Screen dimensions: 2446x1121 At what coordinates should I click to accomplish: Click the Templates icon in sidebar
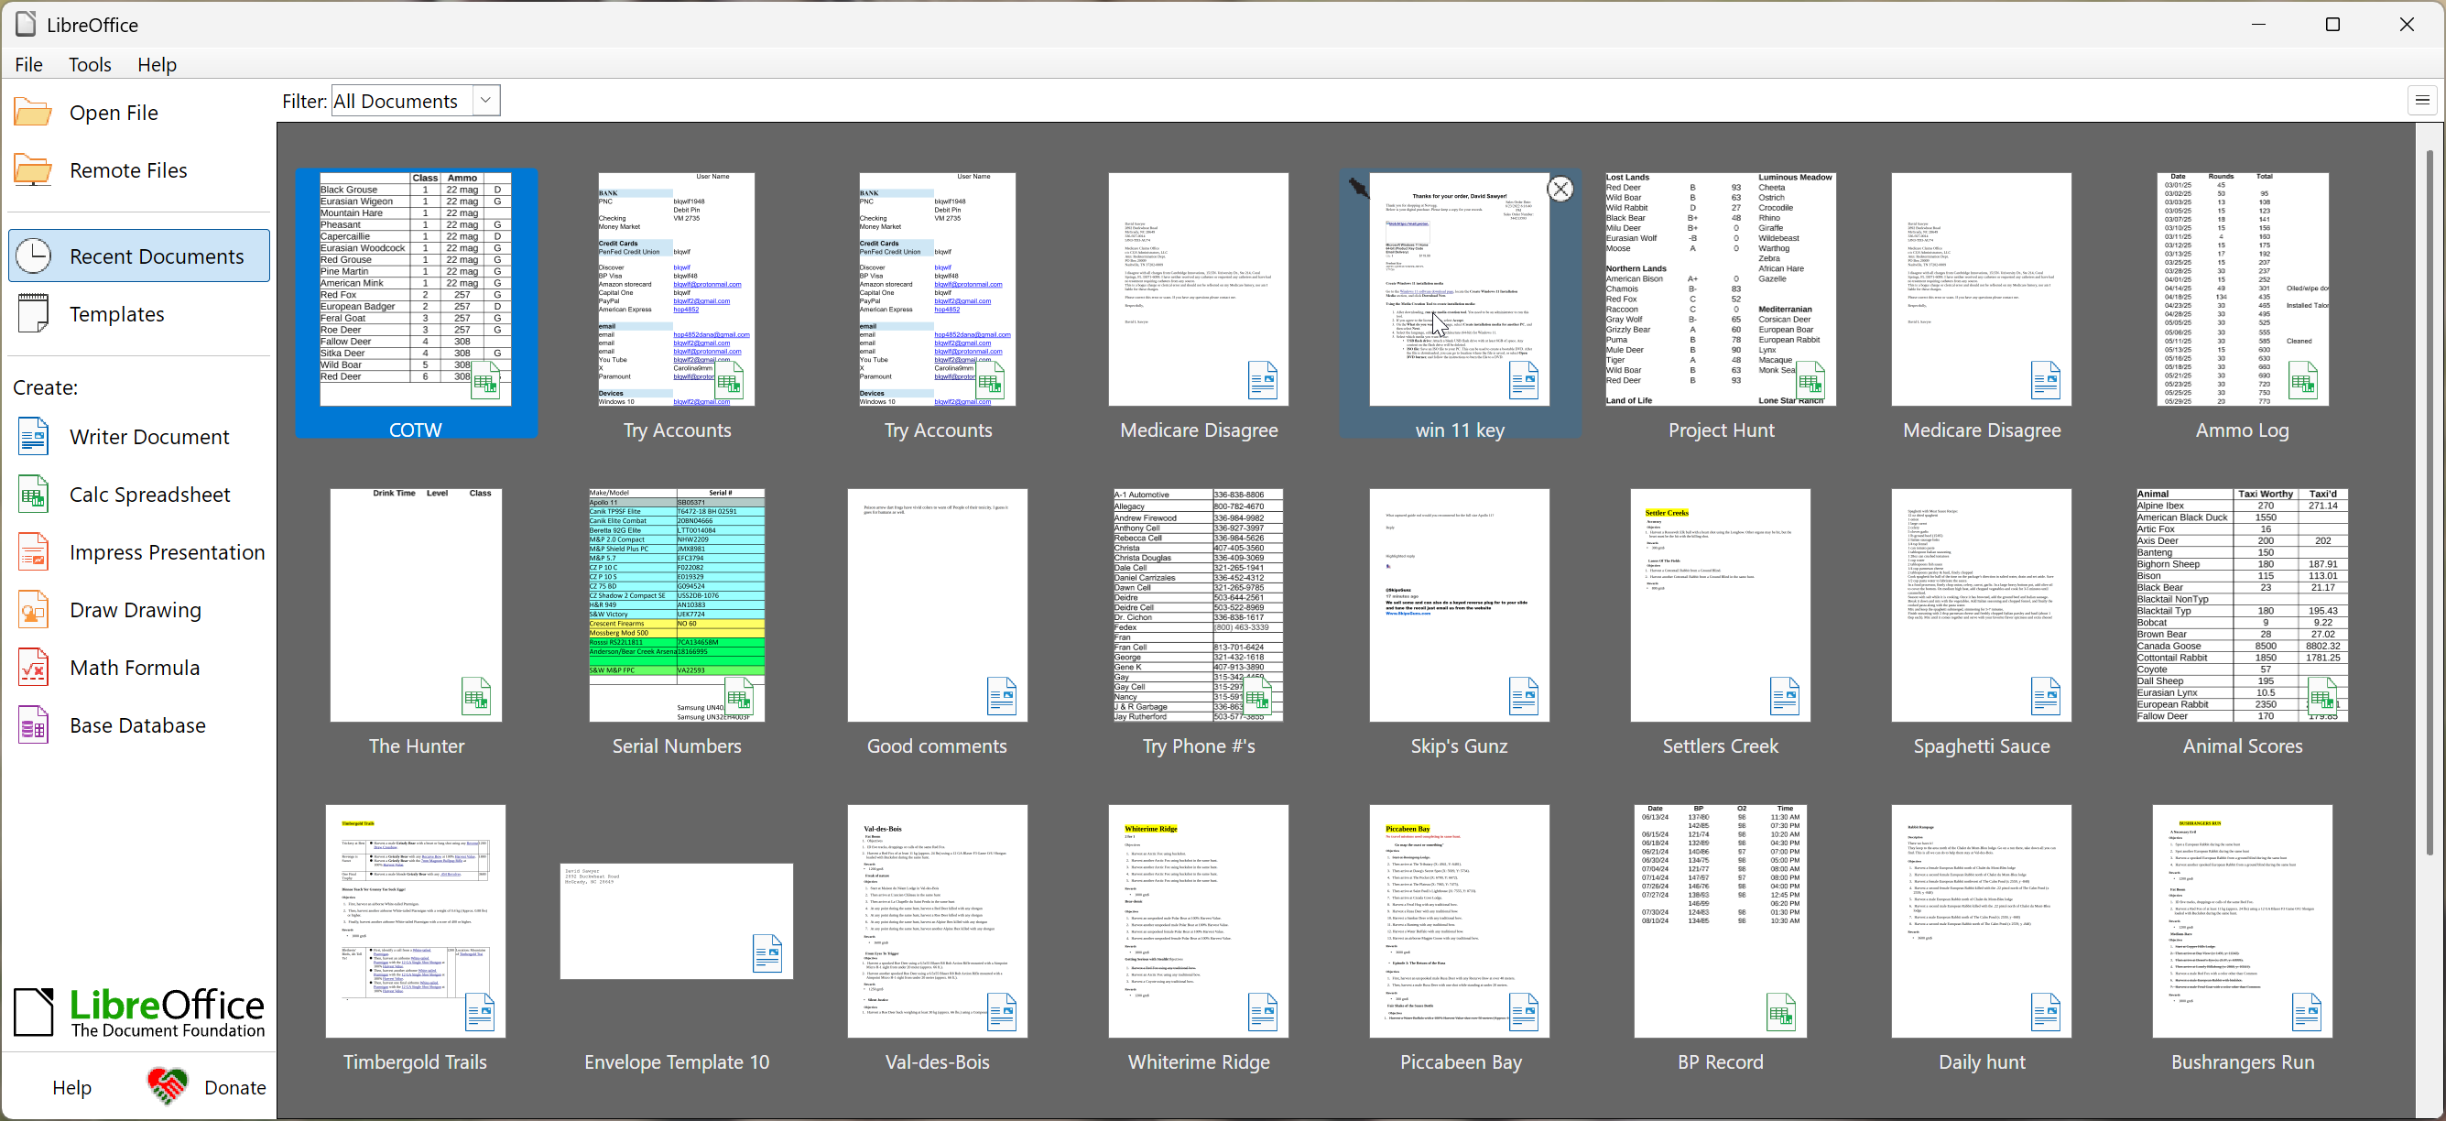[32, 313]
